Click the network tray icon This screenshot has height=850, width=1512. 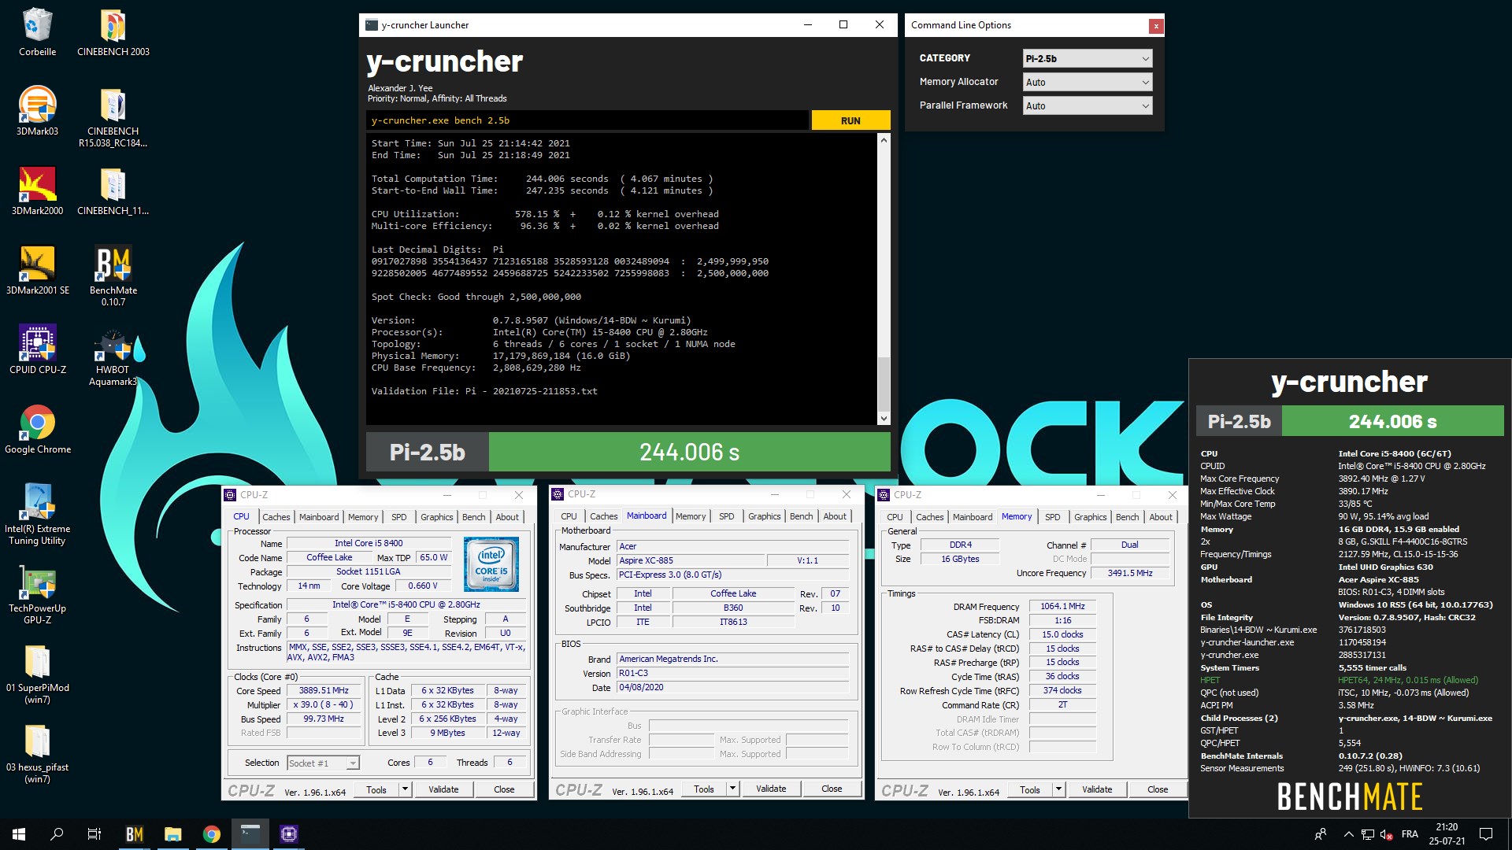coord(1368,834)
